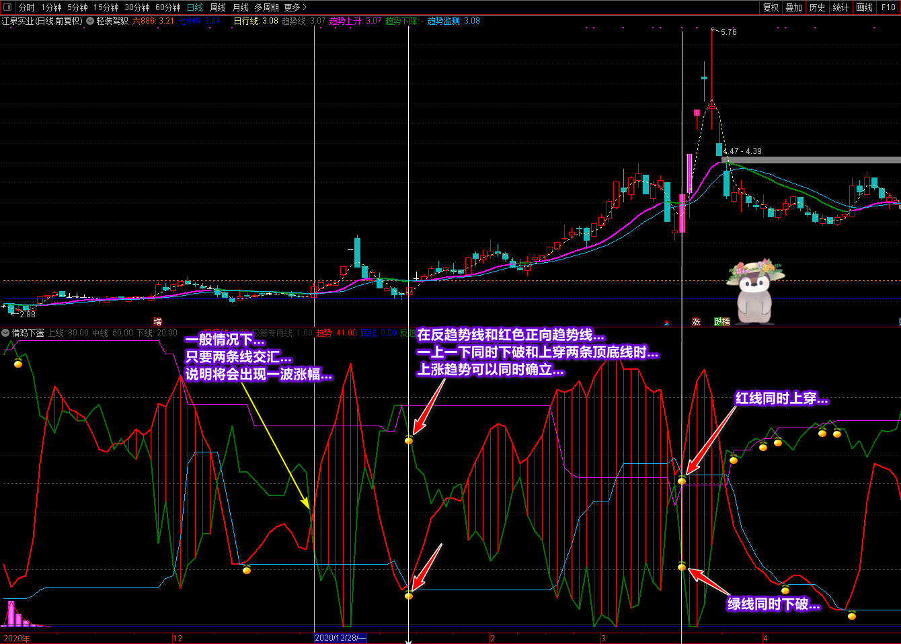Open the 借鸡下蛋 sub-indicator dropdown

(x=5, y=333)
